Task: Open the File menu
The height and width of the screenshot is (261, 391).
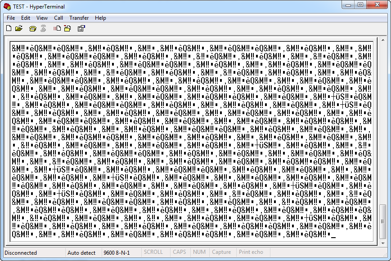Action: 11,18
